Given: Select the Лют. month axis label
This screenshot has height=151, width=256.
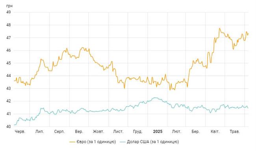Looking at the screenshot, I should [176, 131].
